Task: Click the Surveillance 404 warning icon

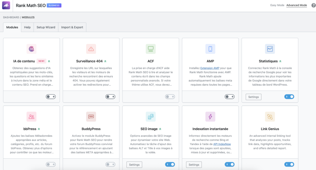Action: tap(91, 49)
